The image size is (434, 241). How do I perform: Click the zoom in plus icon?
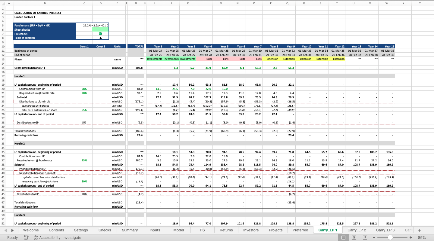point(410,237)
